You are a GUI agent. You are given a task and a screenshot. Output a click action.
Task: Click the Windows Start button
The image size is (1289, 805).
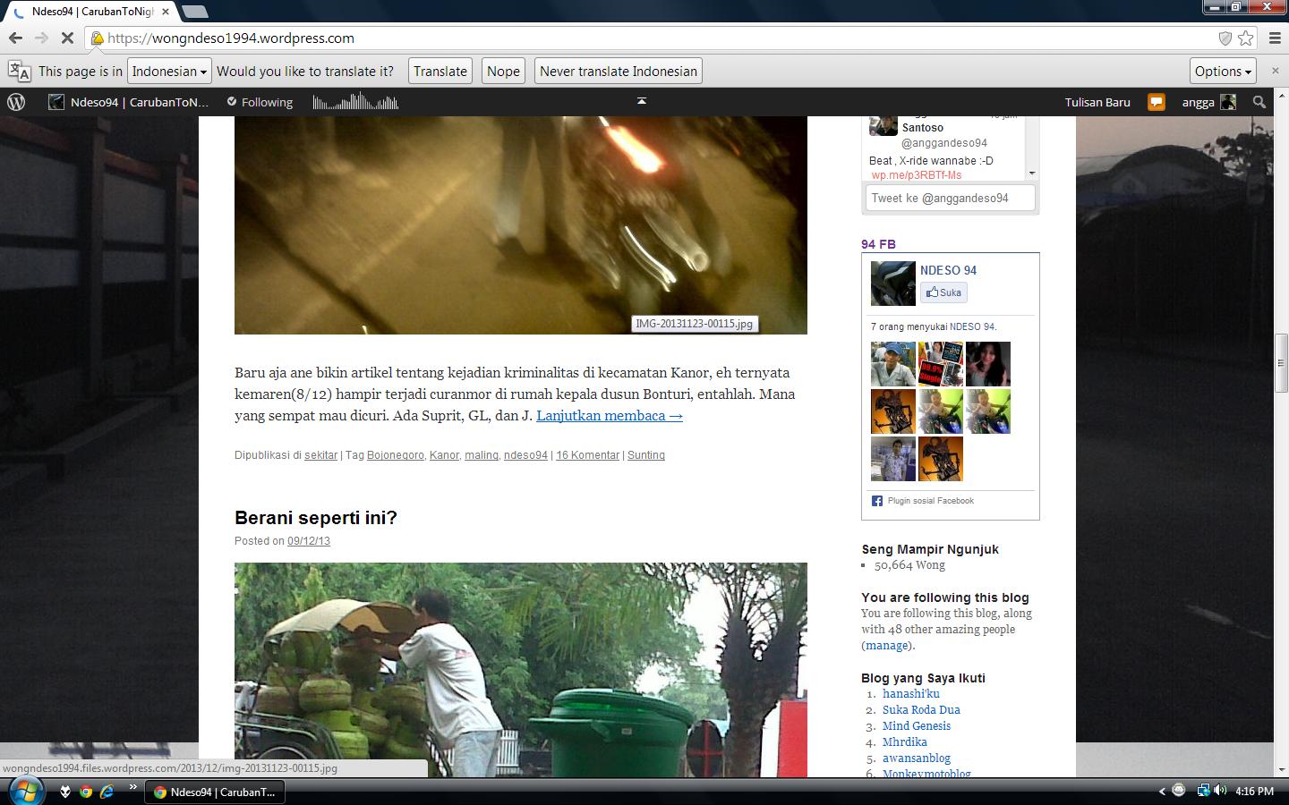point(24,791)
